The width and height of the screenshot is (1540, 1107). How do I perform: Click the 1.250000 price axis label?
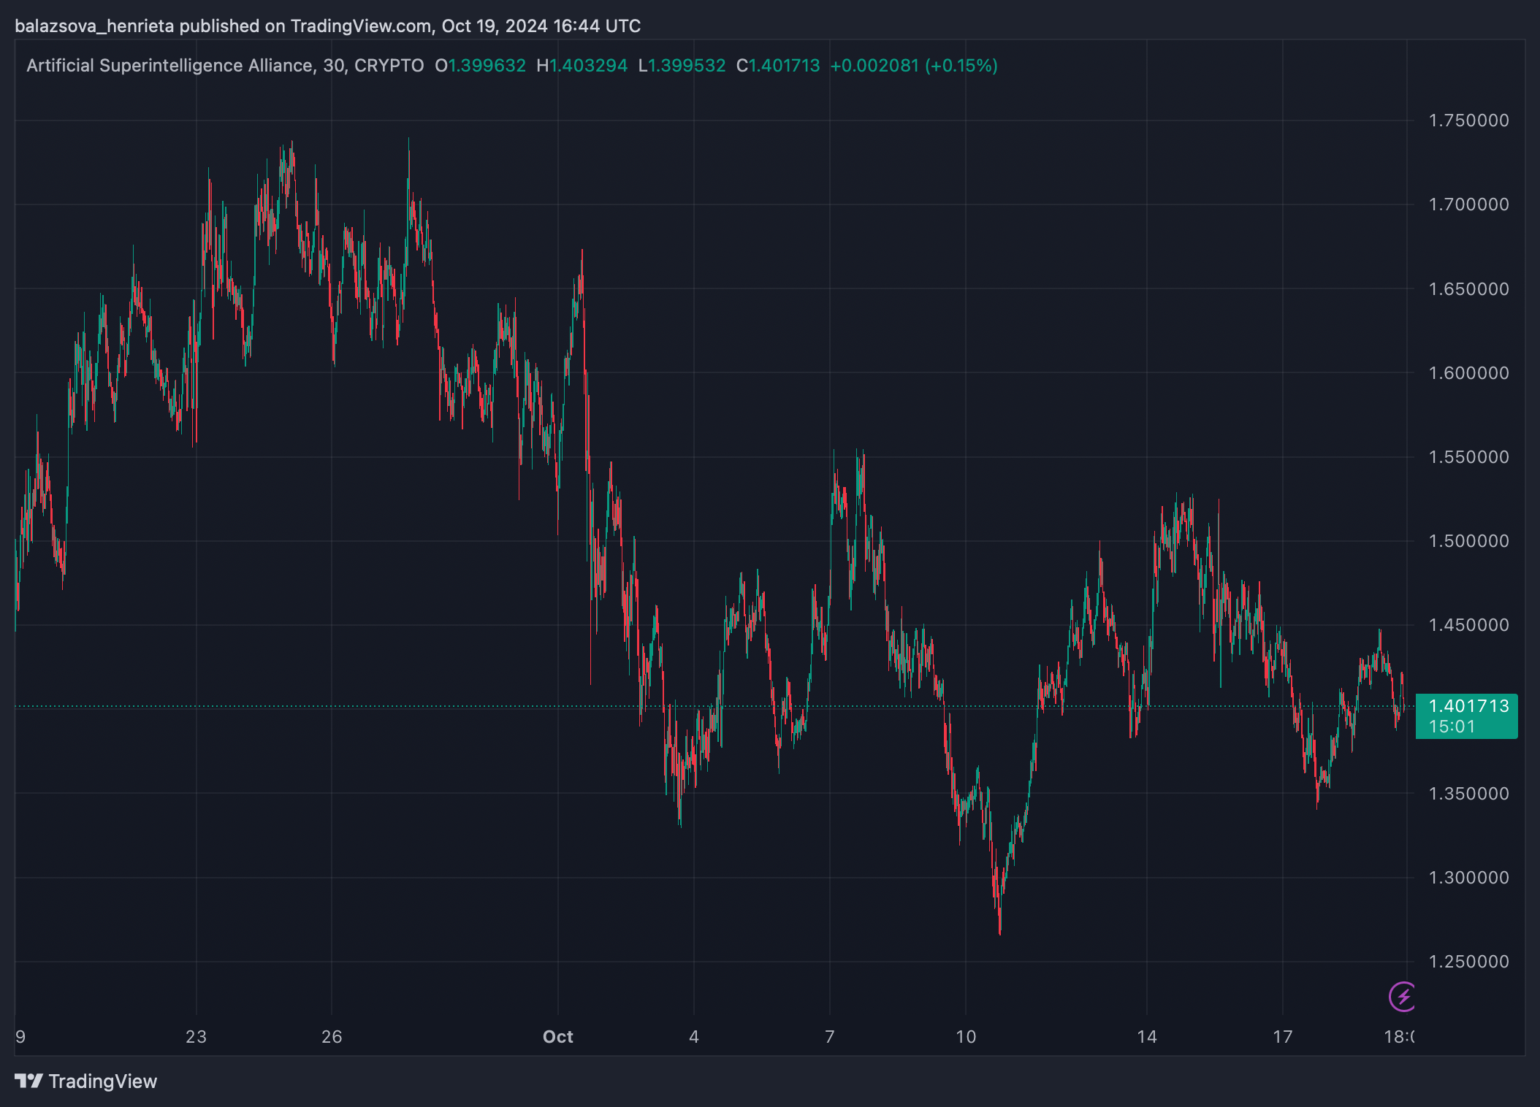click(1468, 962)
